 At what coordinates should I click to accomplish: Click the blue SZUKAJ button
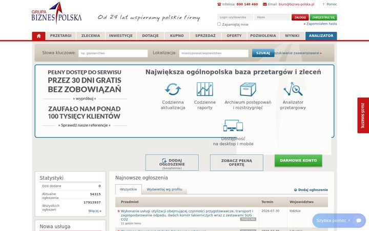(x=263, y=53)
